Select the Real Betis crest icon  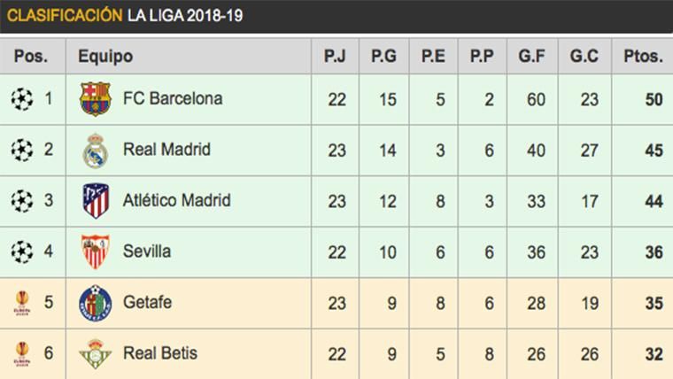[x=94, y=353]
